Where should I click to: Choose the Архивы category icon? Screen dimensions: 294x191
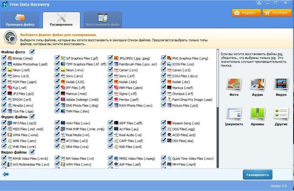pyautogui.click(x=257, y=114)
